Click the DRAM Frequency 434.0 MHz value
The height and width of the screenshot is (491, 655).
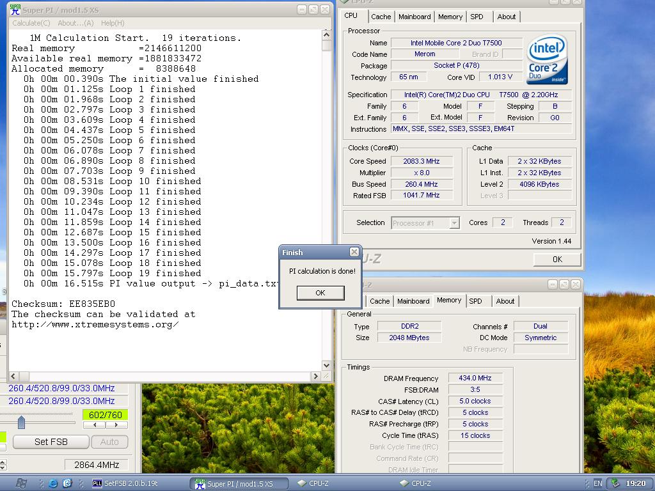tap(475, 378)
